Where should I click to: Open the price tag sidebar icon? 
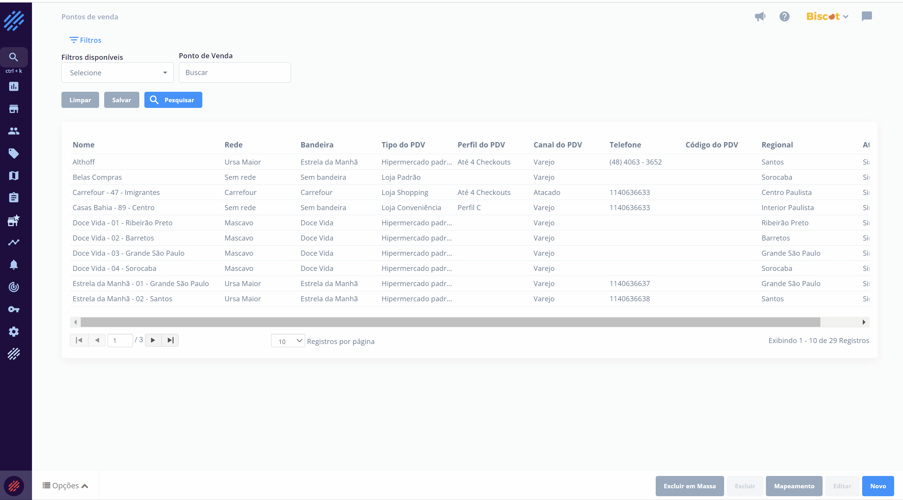[14, 153]
